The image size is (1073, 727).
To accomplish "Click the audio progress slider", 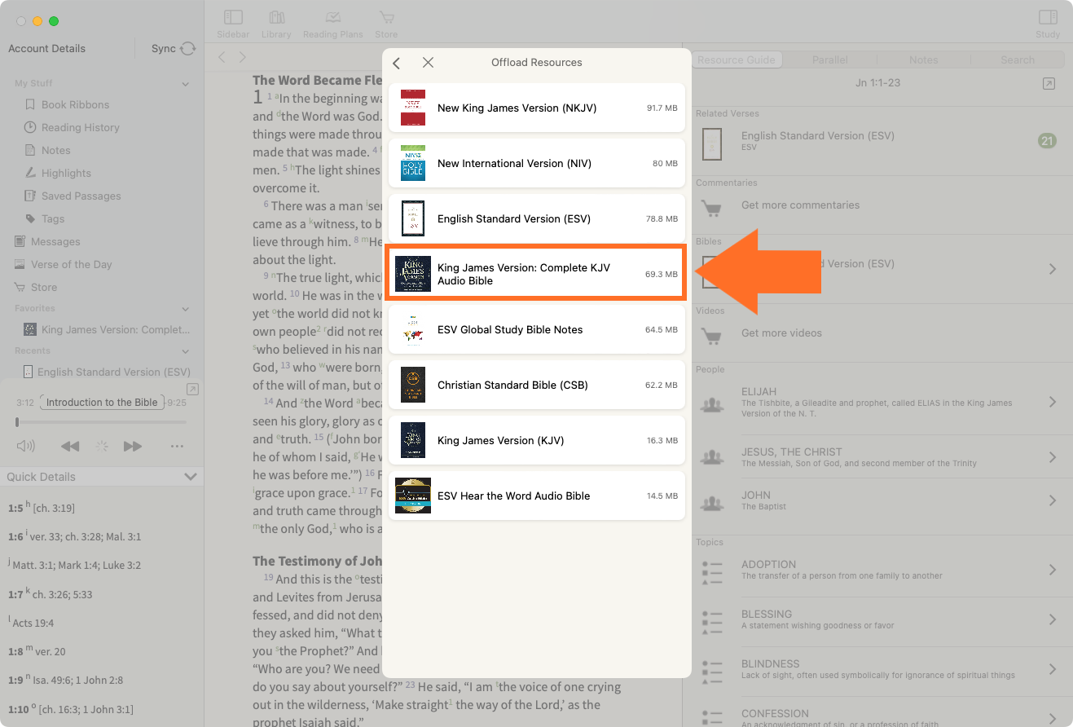I will (101, 422).
